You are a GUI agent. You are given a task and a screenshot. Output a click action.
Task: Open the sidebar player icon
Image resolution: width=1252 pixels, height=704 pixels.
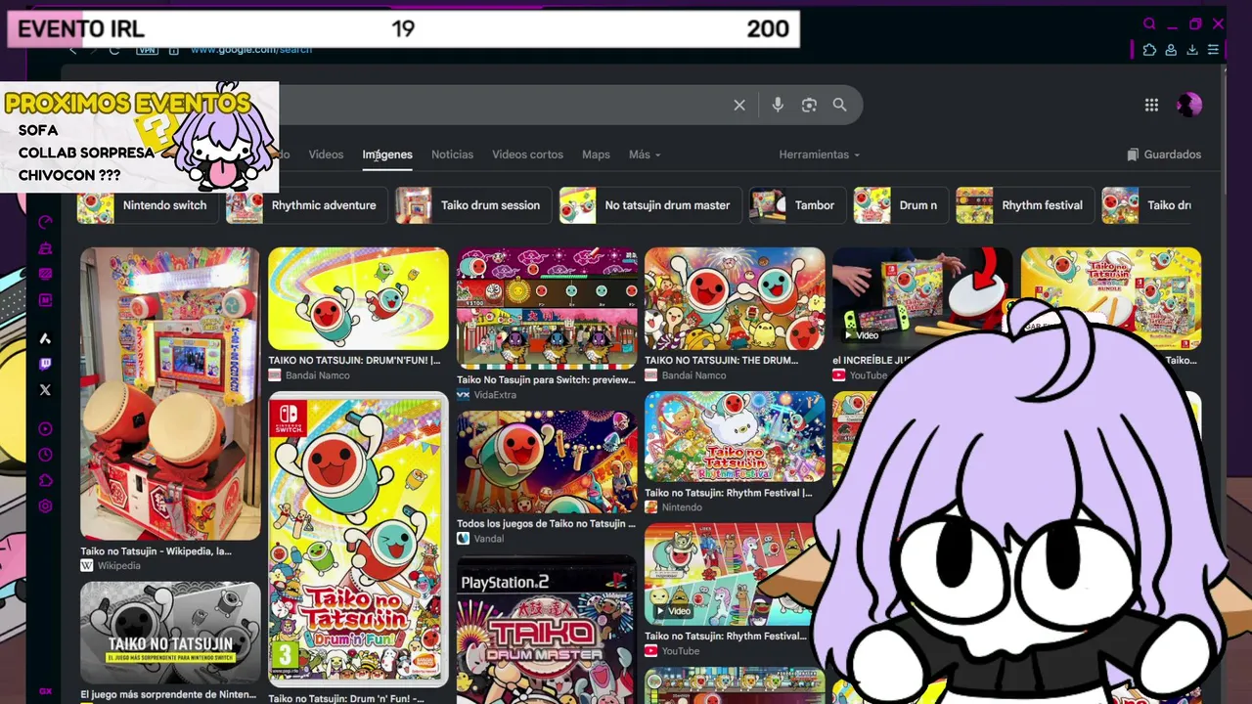click(x=45, y=429)
